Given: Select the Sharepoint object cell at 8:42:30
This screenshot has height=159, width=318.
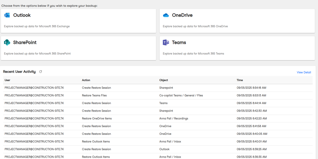Looking at the screenshot, I should (166, 111).
